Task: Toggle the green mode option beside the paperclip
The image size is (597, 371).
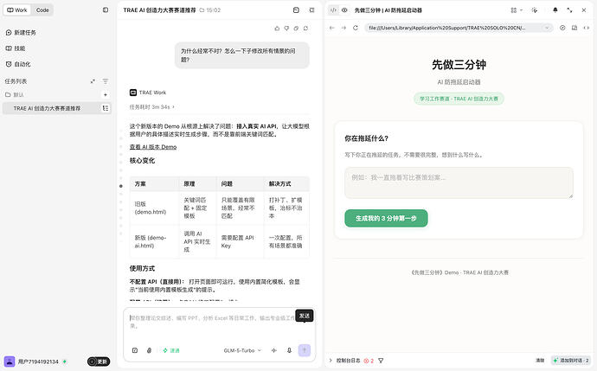Action: pos(171,350)
